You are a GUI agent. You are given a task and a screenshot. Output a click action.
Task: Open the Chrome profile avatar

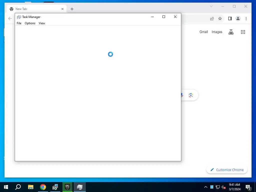tap(238, 18)
